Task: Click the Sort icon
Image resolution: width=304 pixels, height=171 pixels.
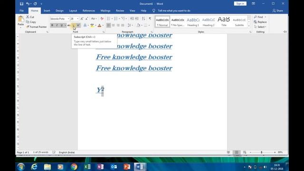Action: coord(143,19)
